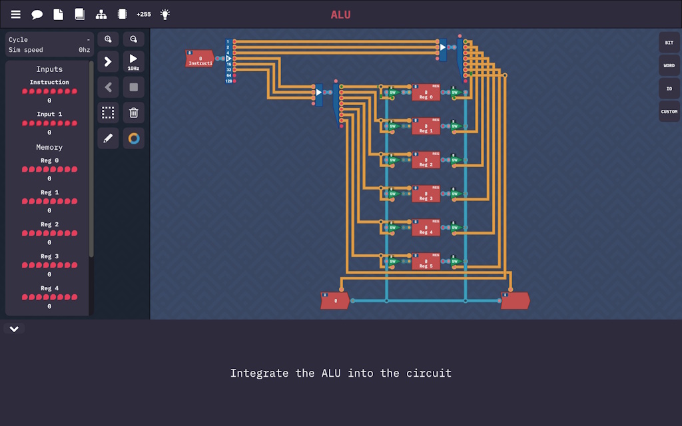Open the CUSTOM component category
682x426 pixels.
[669, 112]
